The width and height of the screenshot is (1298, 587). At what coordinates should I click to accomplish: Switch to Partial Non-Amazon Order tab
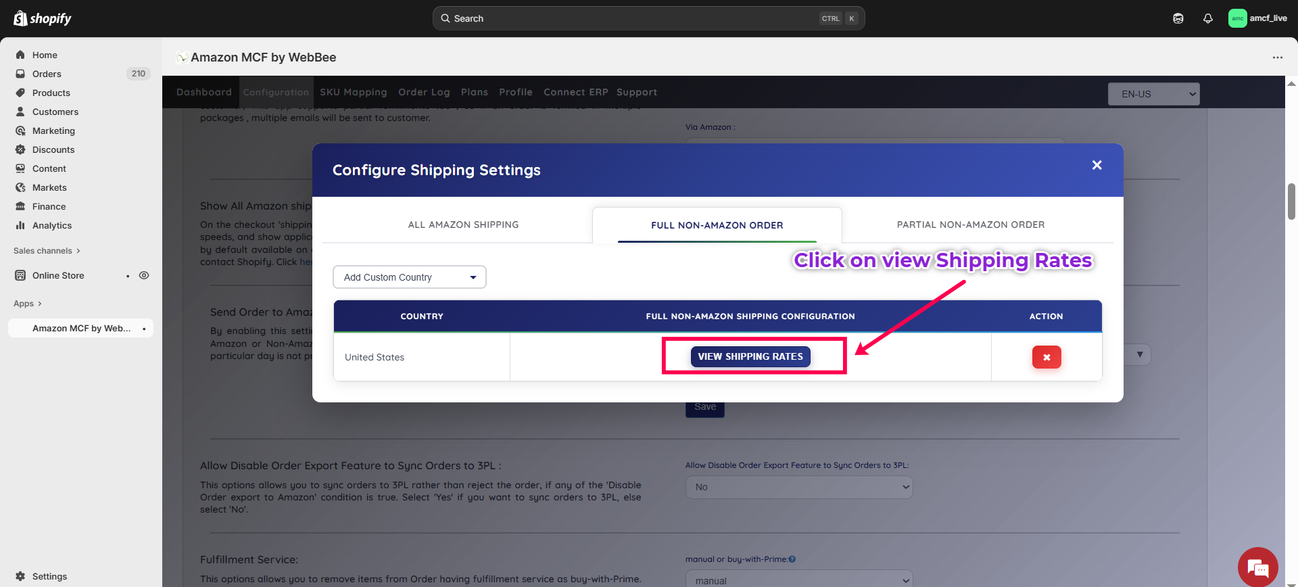[x=970, y=225]
